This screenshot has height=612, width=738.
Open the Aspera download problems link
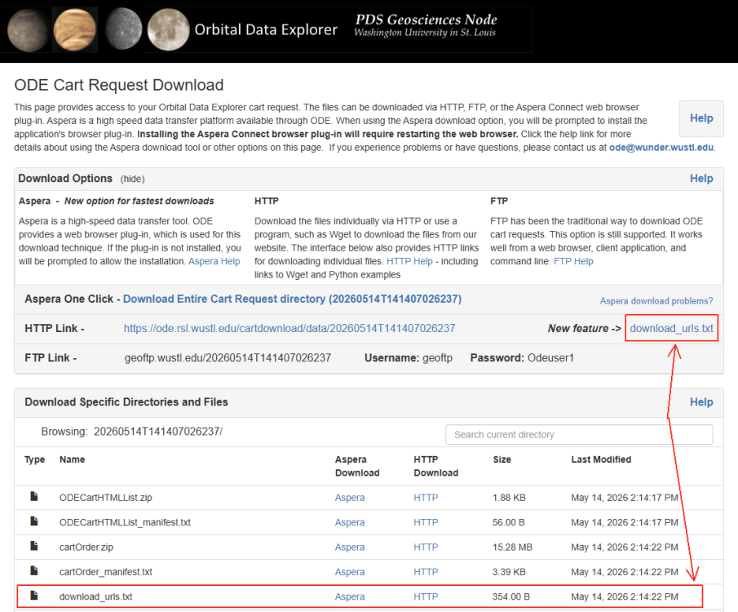656,300
